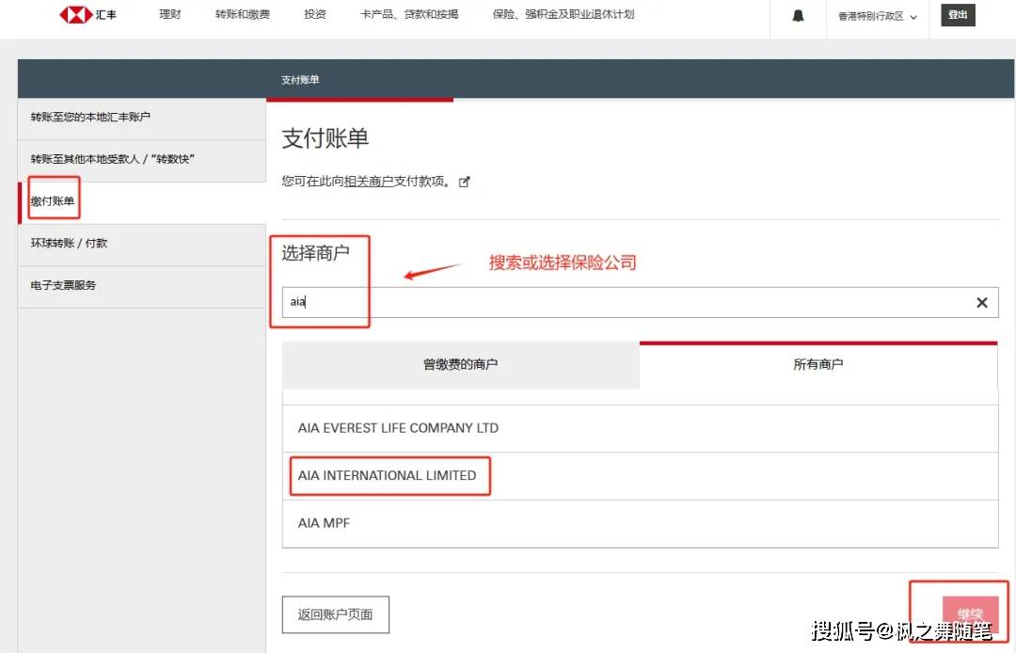Open the 保险、强积金及职业退休计划 menu

tap(564, 14)
